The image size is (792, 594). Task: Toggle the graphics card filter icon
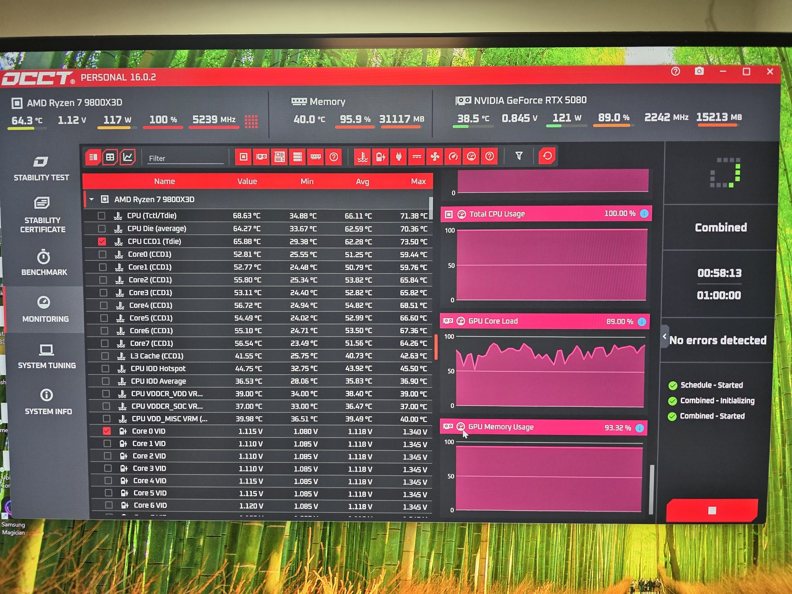pyautogui.click(x=261, y=157)
